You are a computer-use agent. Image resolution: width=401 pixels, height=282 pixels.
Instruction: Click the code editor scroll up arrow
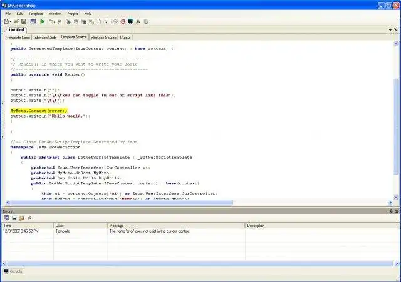click(x=396, y=44)
